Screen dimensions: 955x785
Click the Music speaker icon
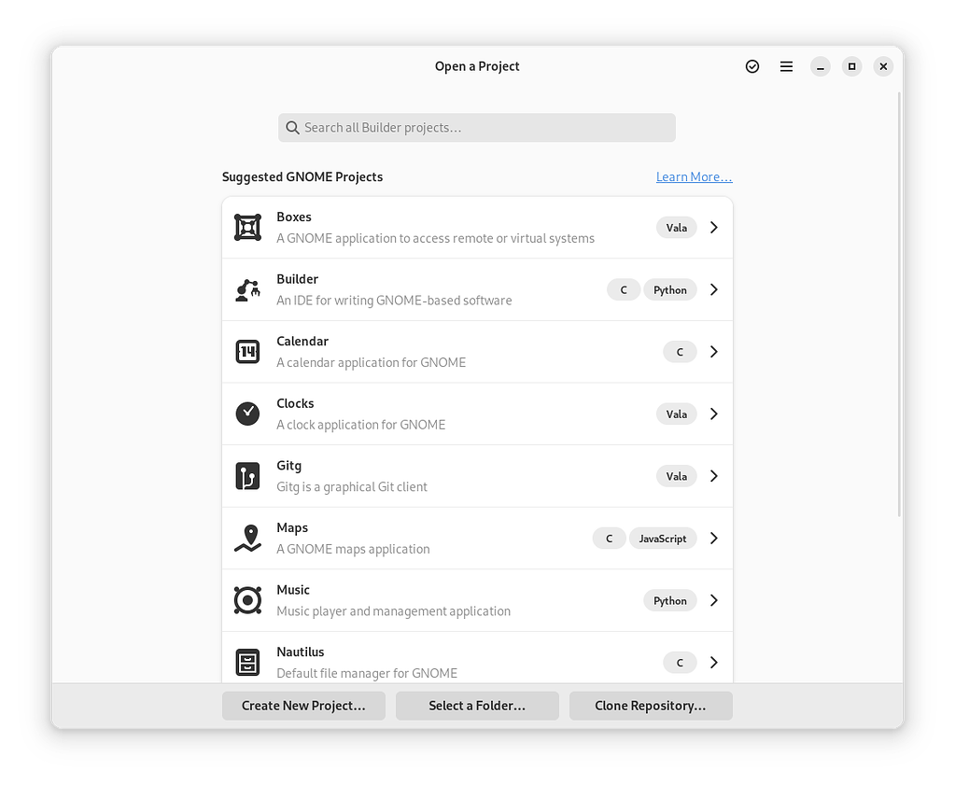pos(246,600)
